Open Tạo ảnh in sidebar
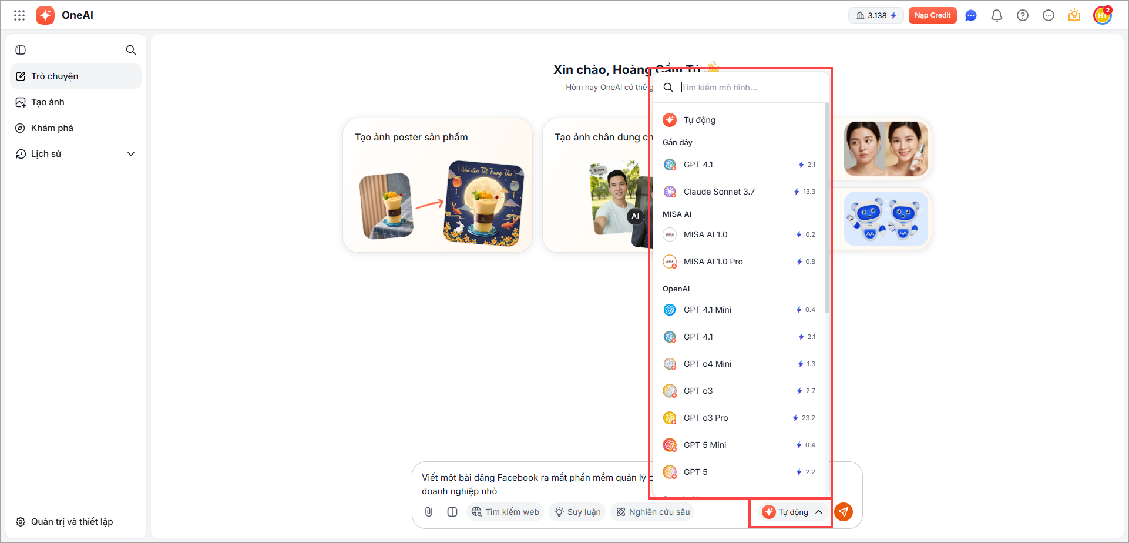The width and height of the screenshot is (1129, 543). pyautogui.click(x=76, y=102)
